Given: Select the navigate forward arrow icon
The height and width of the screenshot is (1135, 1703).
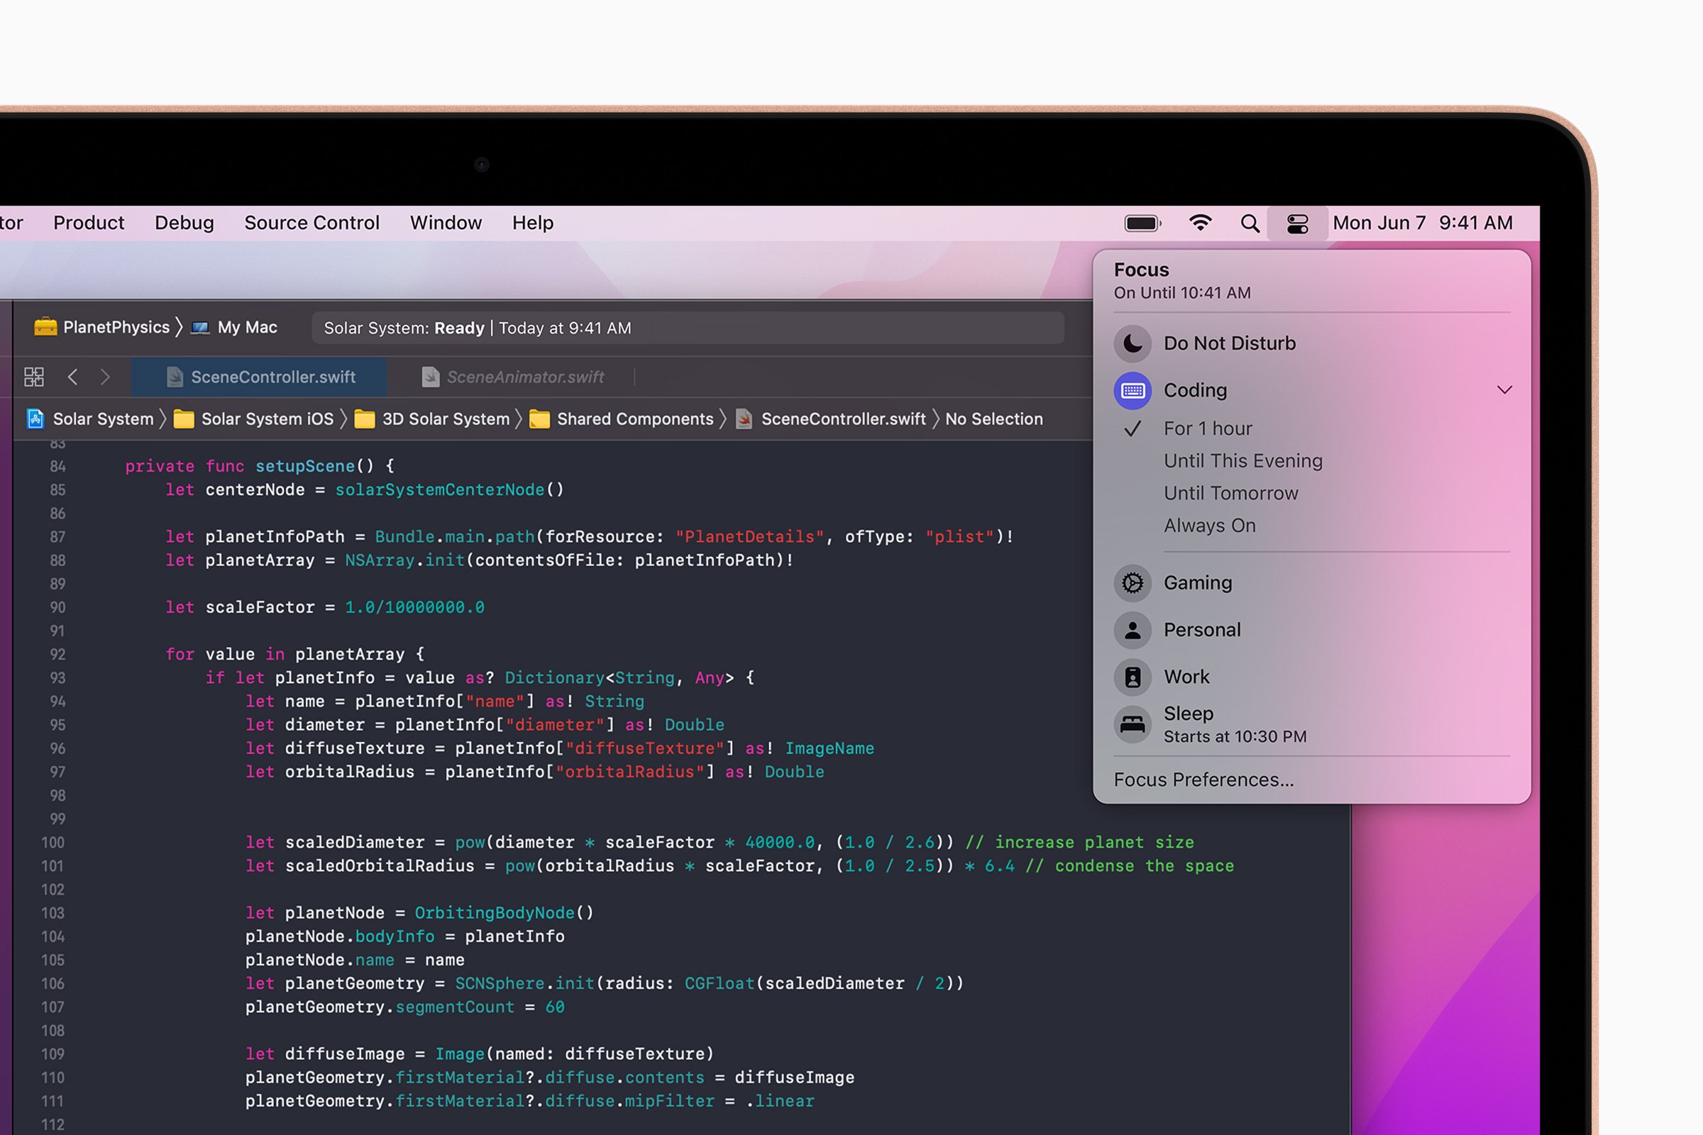Looking at the screenshot, I should coord(106,376).
